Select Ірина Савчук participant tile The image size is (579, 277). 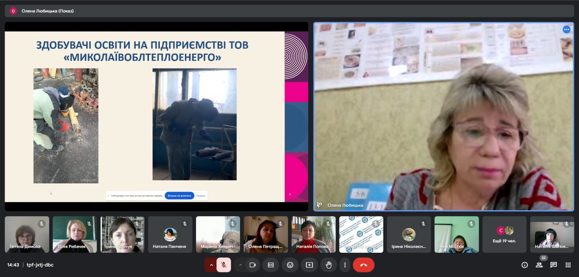point(122,234)
